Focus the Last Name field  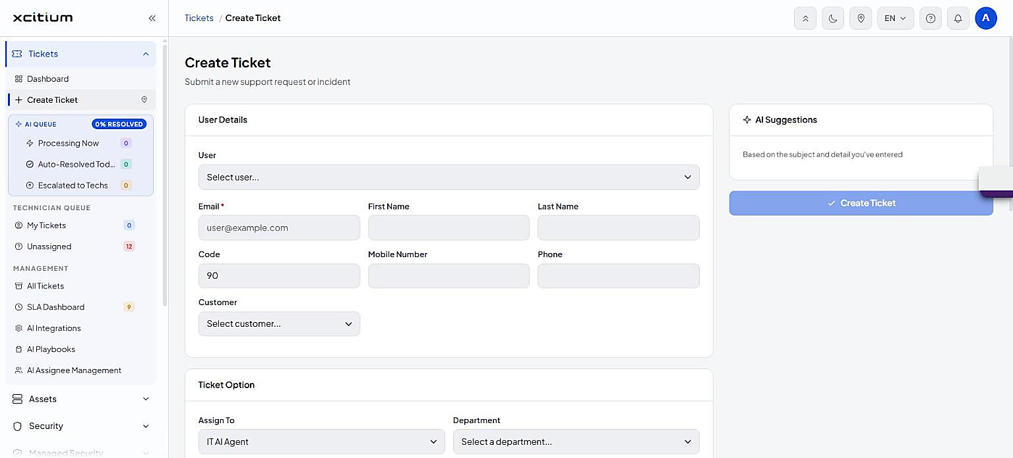(619, 228)
